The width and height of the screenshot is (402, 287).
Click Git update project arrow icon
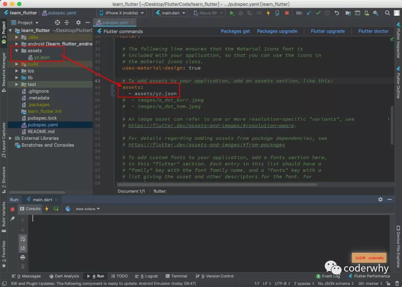pos(309,13)
